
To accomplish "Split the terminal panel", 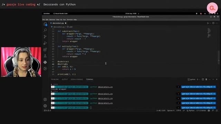I will pos(203,80).
